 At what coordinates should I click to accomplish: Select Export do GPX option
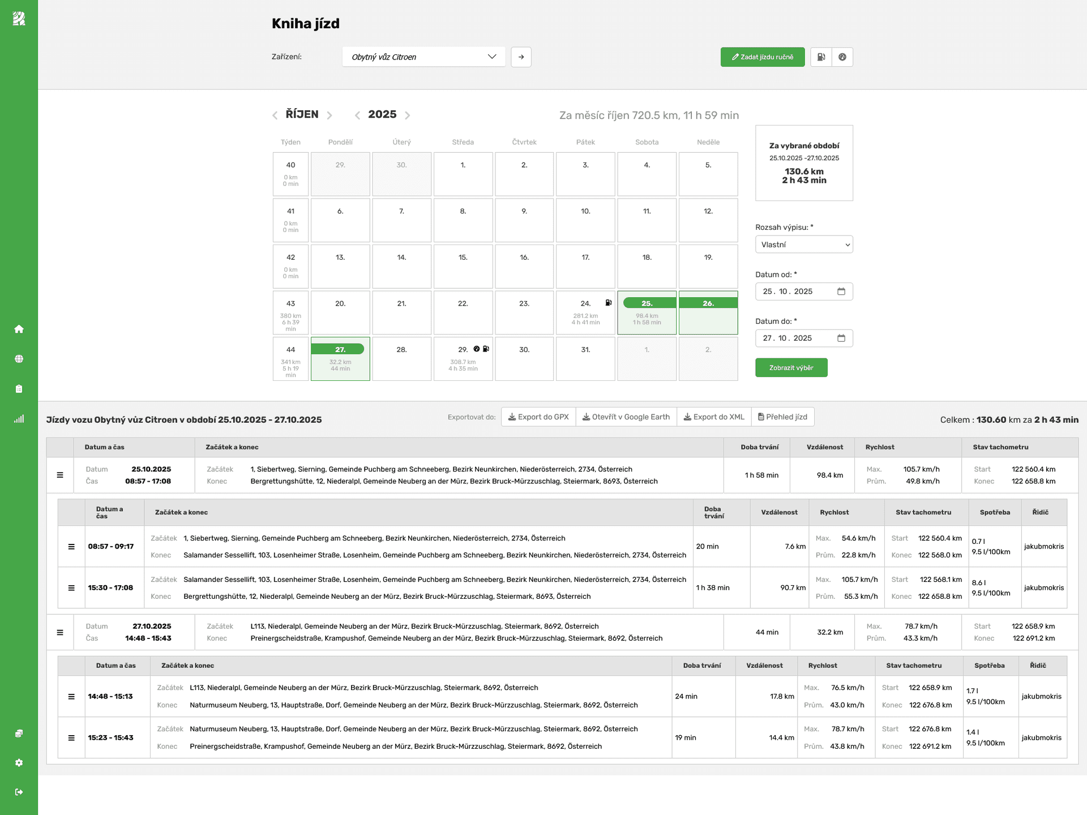click(538, 417)
